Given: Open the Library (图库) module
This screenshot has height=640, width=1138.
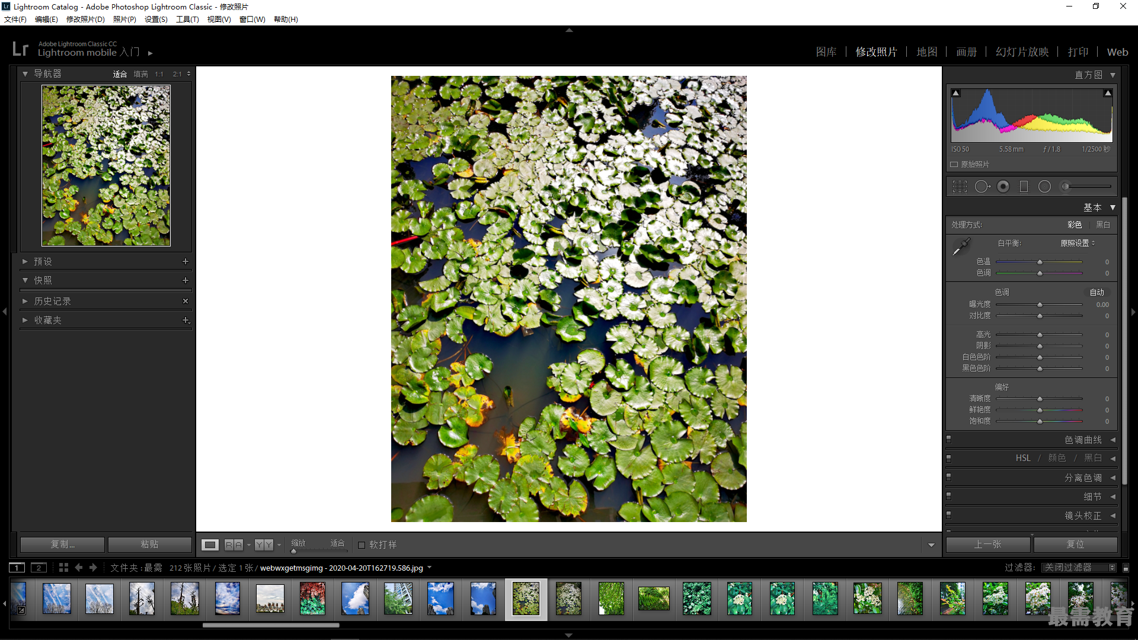Looking at the screenshot, I should 826,52.
